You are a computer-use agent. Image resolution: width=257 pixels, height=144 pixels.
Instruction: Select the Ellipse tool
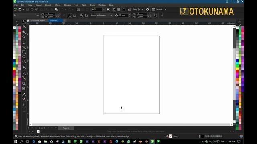pos(24,57)
